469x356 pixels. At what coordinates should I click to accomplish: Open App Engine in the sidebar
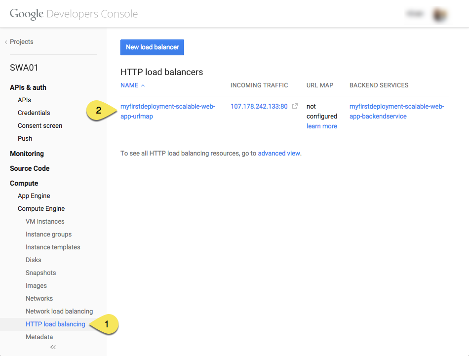point(34,196)
